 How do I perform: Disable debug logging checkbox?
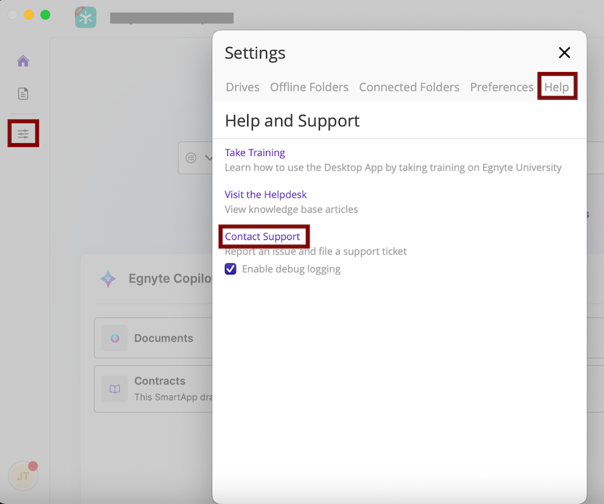(x=230, y=268)
